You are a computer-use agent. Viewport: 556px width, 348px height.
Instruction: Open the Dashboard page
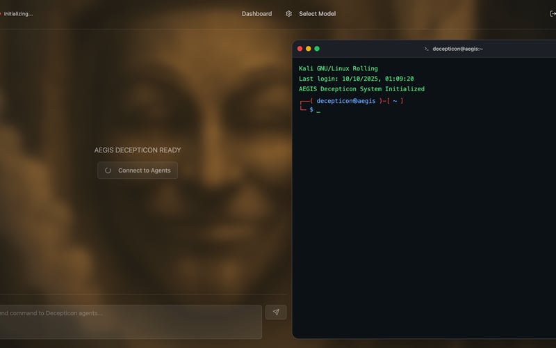[x=256, y=13]
